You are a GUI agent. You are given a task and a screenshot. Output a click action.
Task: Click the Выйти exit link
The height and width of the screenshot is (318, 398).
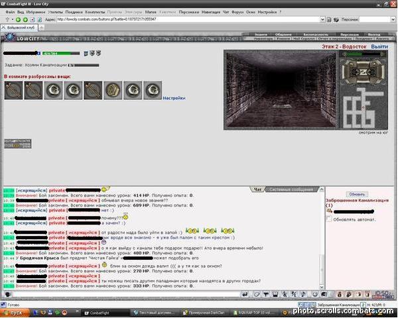[379, 46]
